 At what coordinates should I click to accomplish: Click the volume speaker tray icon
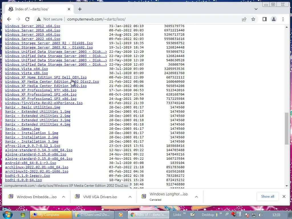tap(261, 215)
